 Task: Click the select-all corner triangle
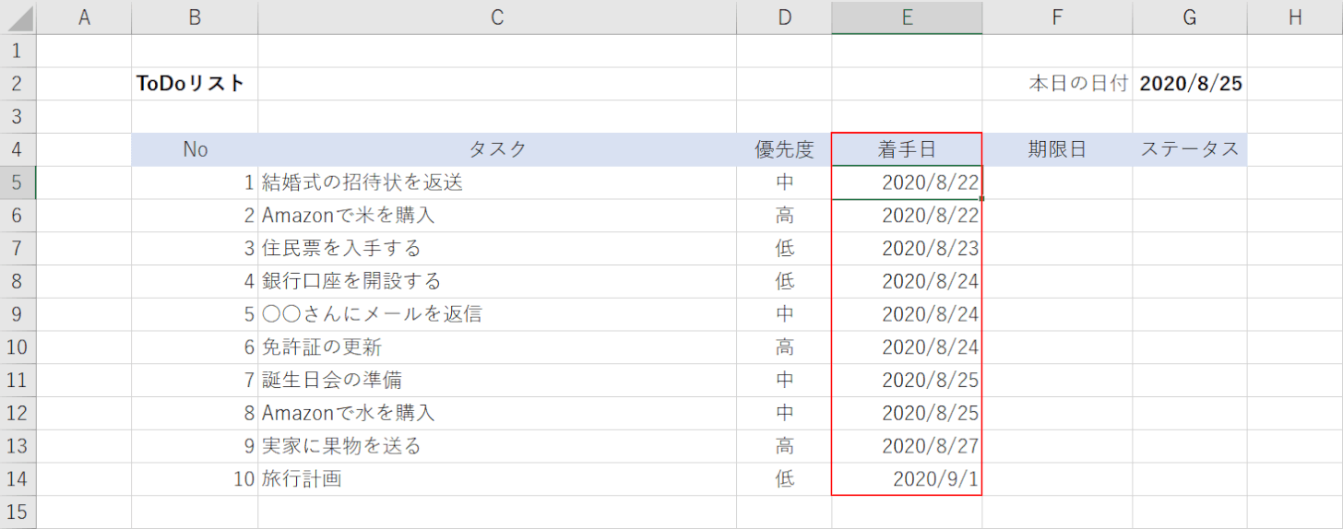[18, 18]
